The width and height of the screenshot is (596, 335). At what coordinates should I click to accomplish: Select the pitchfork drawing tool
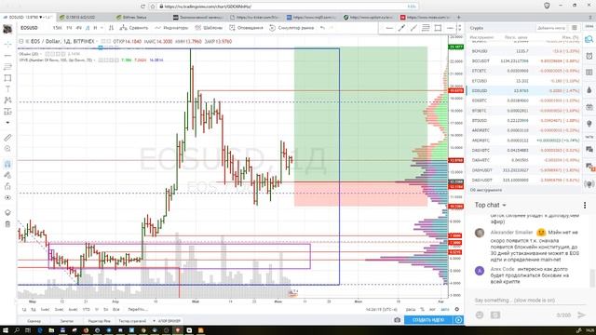coord(7,67)
